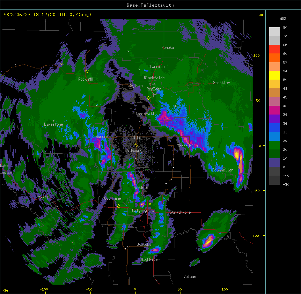Select the Stettler label
This screenshot has height=294, width=301.
[x=221, y=83]
